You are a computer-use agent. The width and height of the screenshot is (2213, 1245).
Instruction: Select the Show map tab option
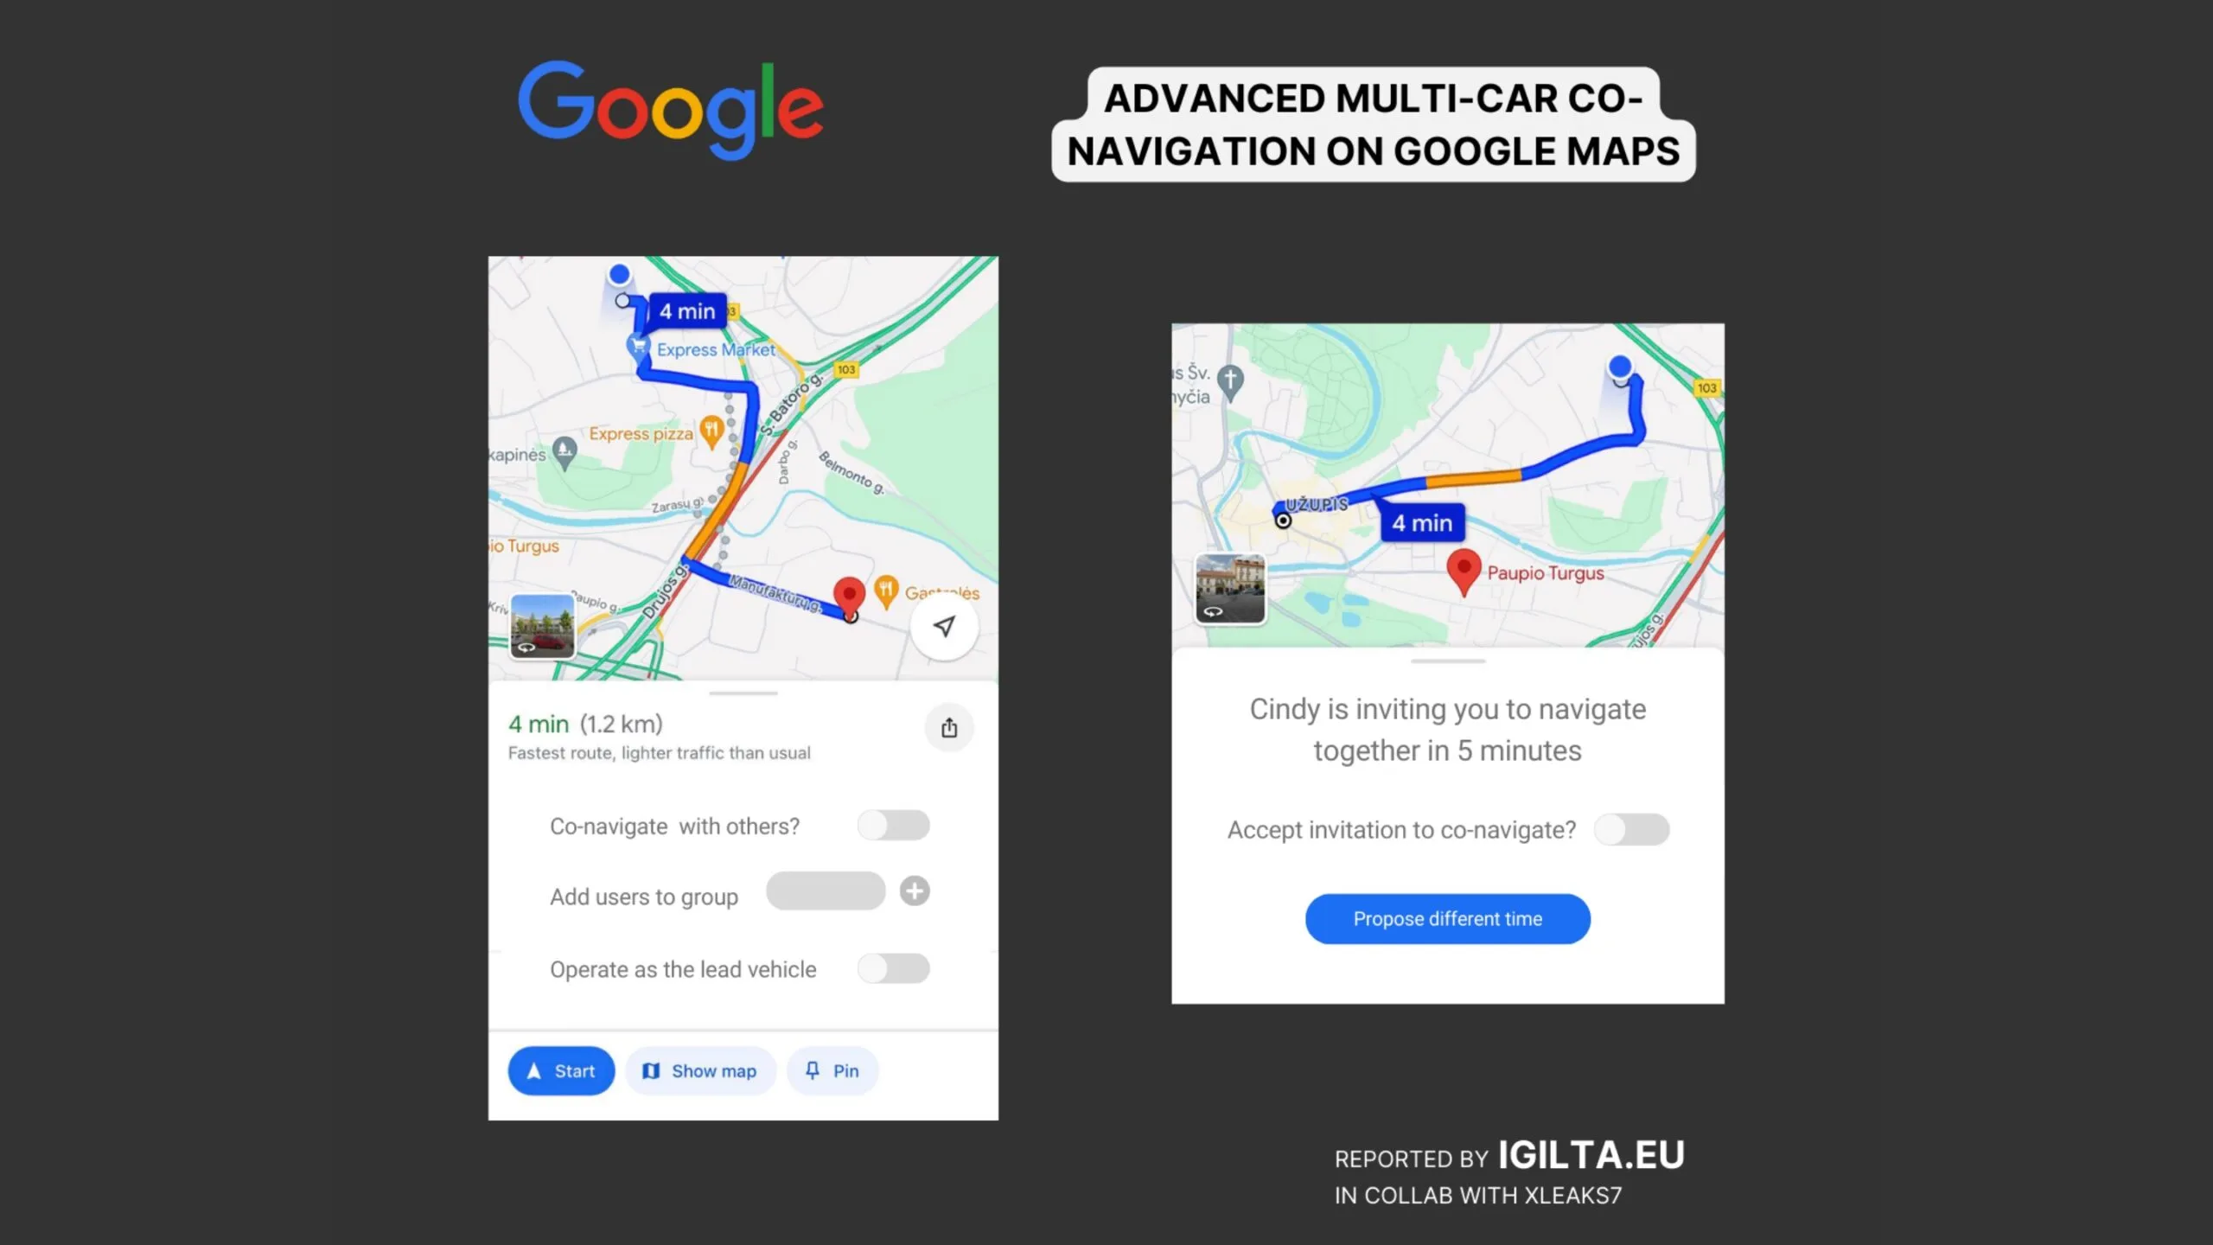[701, 1070]
